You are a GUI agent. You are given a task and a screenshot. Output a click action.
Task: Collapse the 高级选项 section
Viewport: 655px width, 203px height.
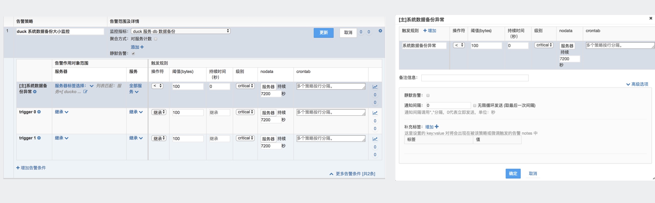point(637,84)
